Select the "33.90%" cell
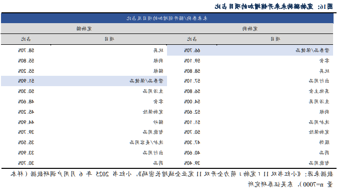The height and width of the screenshot is (191, 337). click(x=26, y=153)
